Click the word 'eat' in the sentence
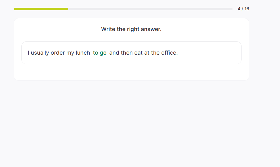The image size is (280, 167). [138, 53]
